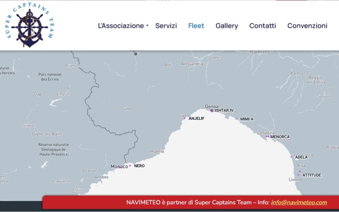Viewport: 339px width, 212px height.
Task: Click the red NAVIMETEO partner banner
Action: point(191,202)
